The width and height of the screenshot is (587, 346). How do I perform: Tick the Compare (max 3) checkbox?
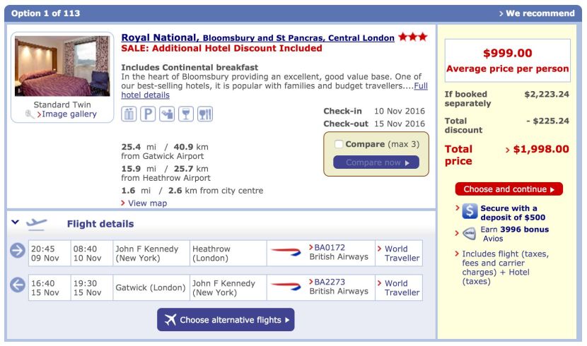pyautogui.click(x=339, y=144)
